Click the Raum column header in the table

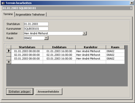pyautogui.click(x=115, y=47)
